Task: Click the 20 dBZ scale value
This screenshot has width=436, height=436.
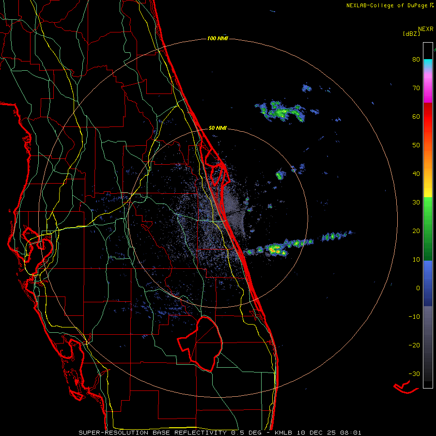Action: coord(416,231)
